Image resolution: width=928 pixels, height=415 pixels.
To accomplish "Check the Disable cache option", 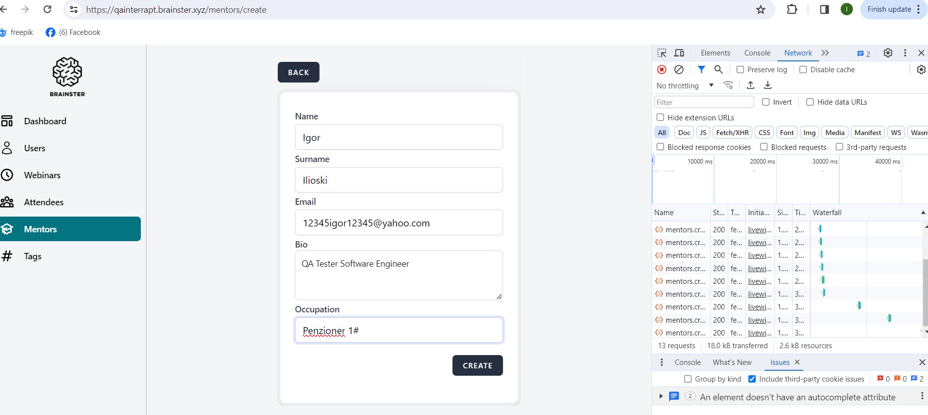I will [x=803, y=70].
